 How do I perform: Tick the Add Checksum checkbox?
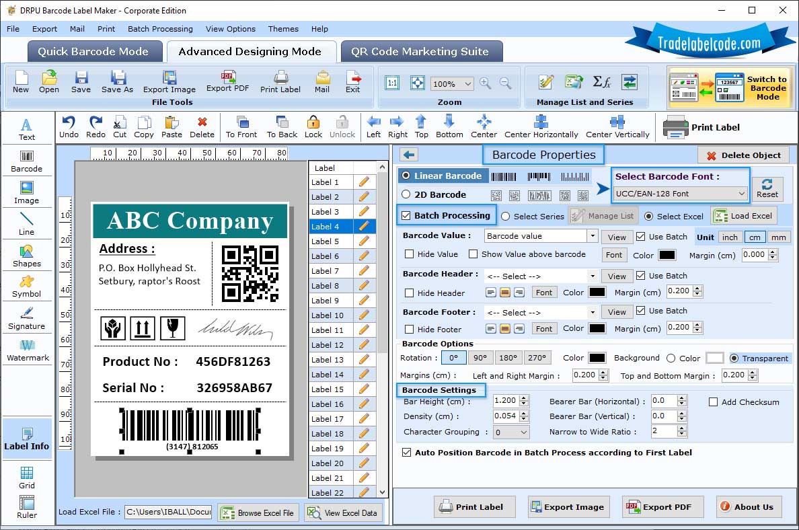tap(714, 402)
